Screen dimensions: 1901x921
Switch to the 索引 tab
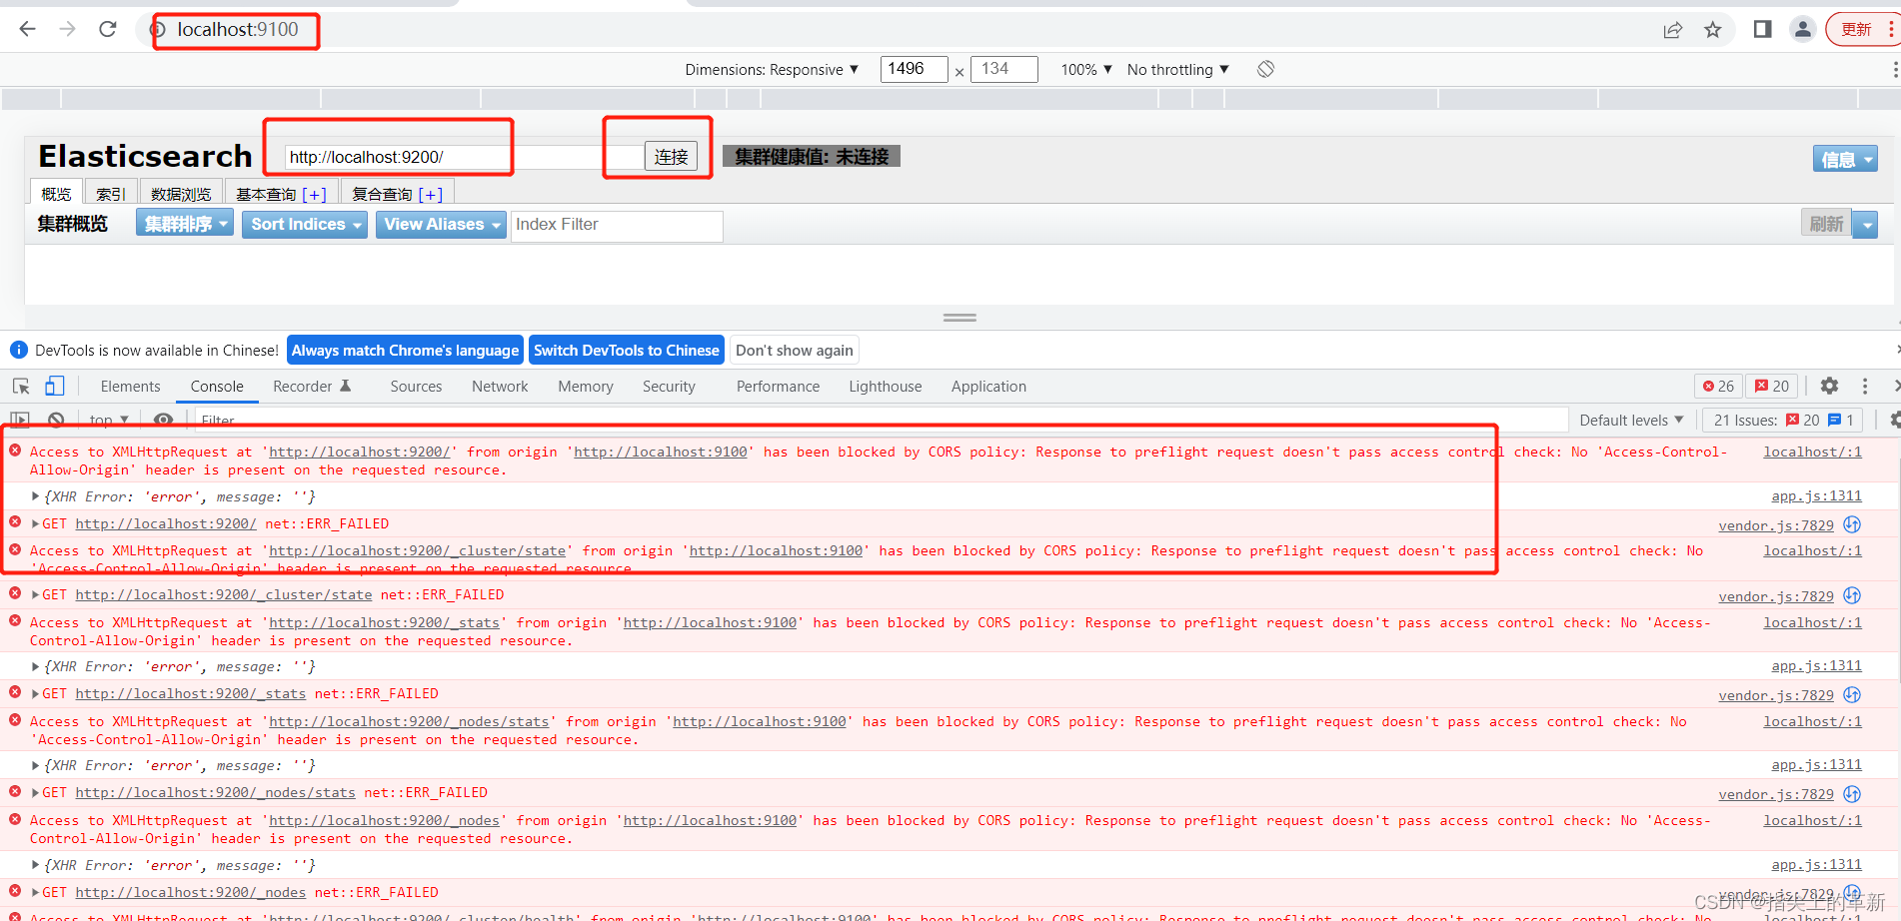[111, 194]
